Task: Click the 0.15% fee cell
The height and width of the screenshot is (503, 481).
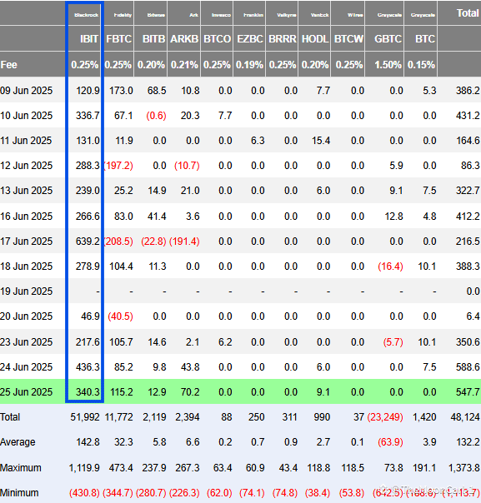Action: pyautogui.click(x=421, y=65)
